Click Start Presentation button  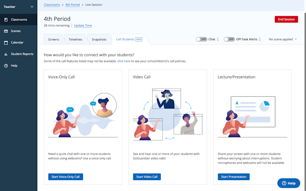click(x=233, y=177)
